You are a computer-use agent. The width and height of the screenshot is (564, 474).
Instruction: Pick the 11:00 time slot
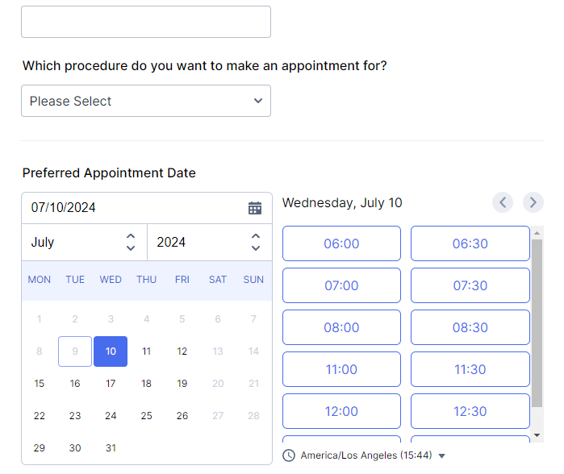click(341, 369)
